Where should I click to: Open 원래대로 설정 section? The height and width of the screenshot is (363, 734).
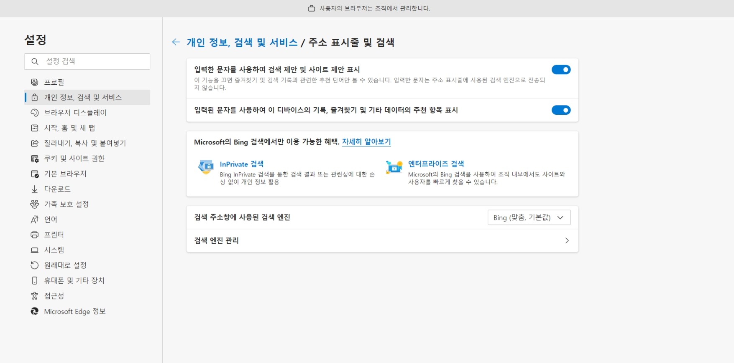click(x=87, y=265)
